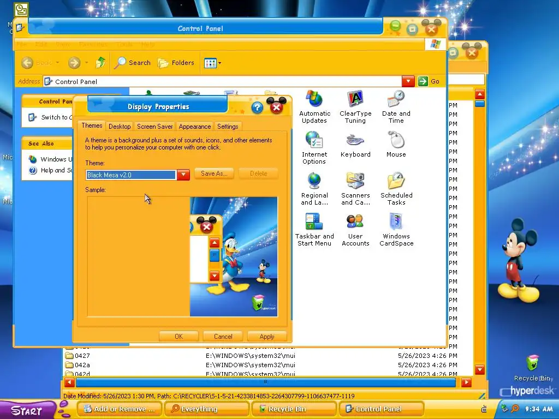
Task: Open the Keyboard settings icon
Action: pos(355,144)
